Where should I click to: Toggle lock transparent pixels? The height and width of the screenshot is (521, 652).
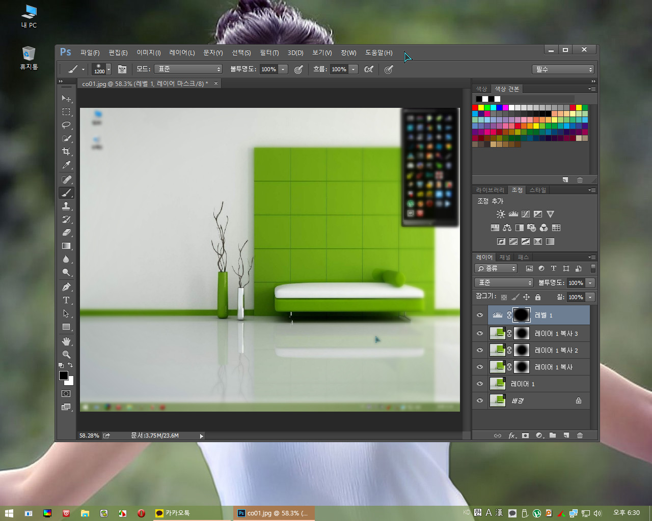pyautogui.click(x=504, y=297)
